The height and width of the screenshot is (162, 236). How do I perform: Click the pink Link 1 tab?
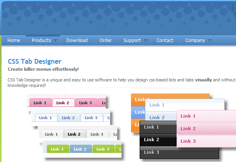point(41,103)
